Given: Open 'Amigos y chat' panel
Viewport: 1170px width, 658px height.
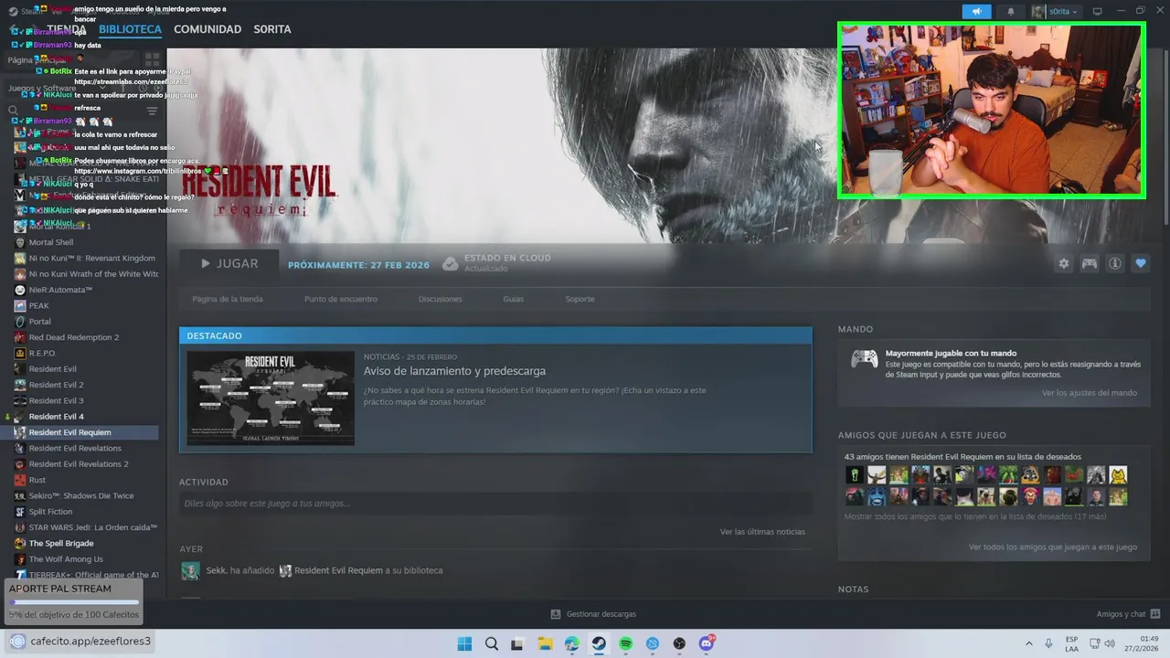Looking at the screenshot, I should pos(1128,614).
